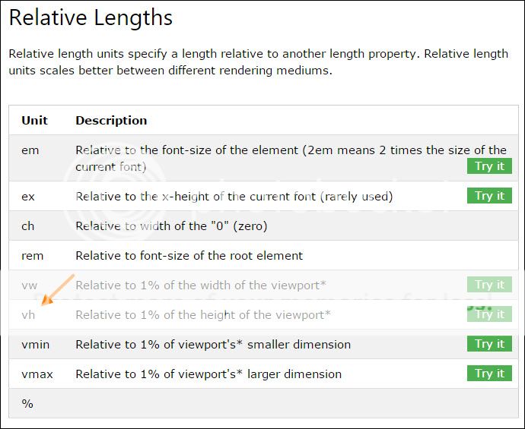Click the Try it button for vmax

[x=489, y=374]
